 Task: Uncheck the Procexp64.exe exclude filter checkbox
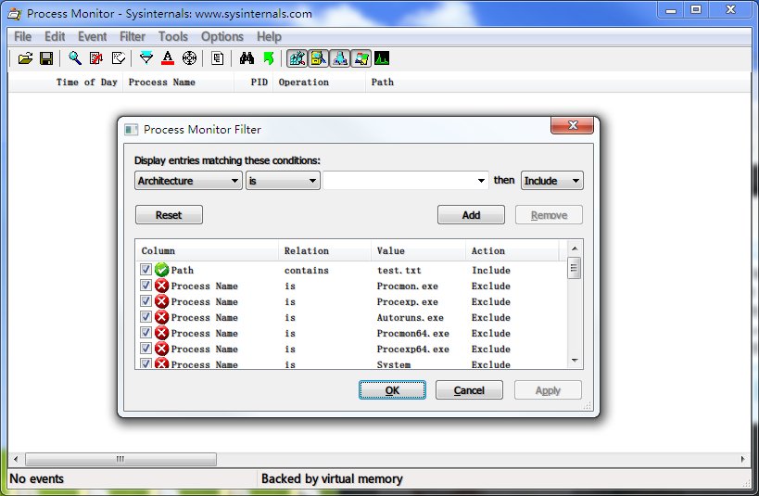pos(145,349)
